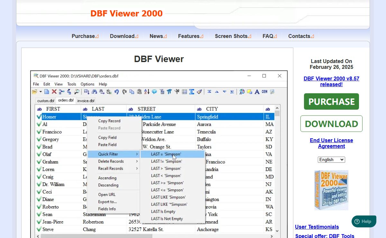Click the clipboard paste icon in toolbar
The height and width of the screenshot is (238, 386).
coord(139,92)
